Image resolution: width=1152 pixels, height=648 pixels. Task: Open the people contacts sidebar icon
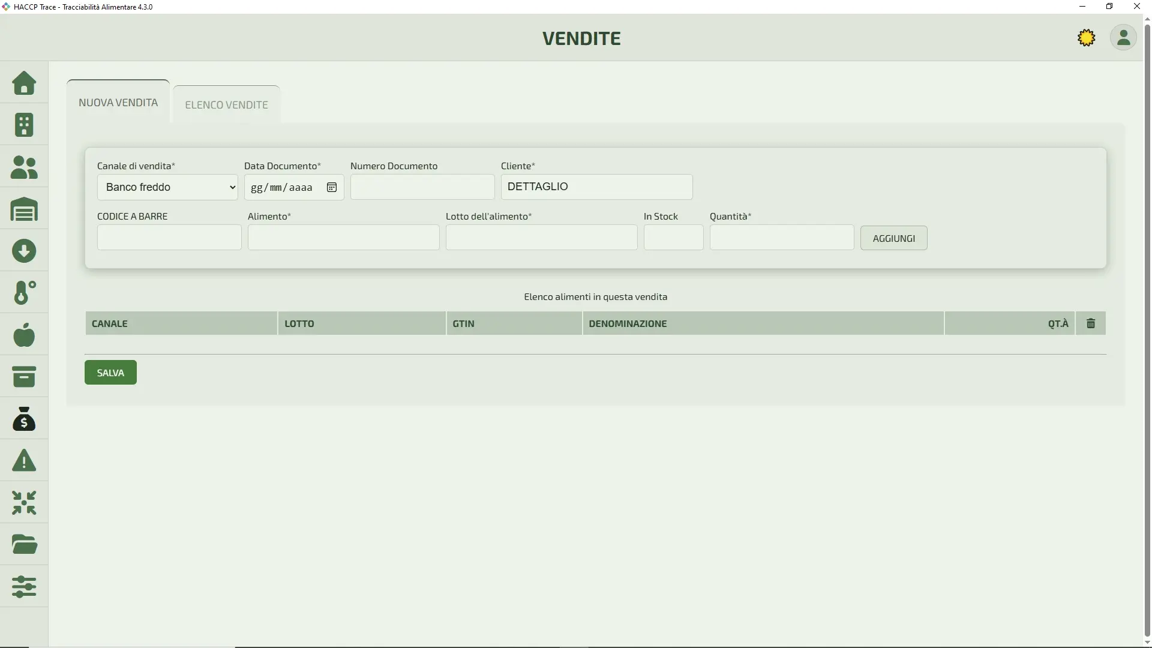pos(24,167)
